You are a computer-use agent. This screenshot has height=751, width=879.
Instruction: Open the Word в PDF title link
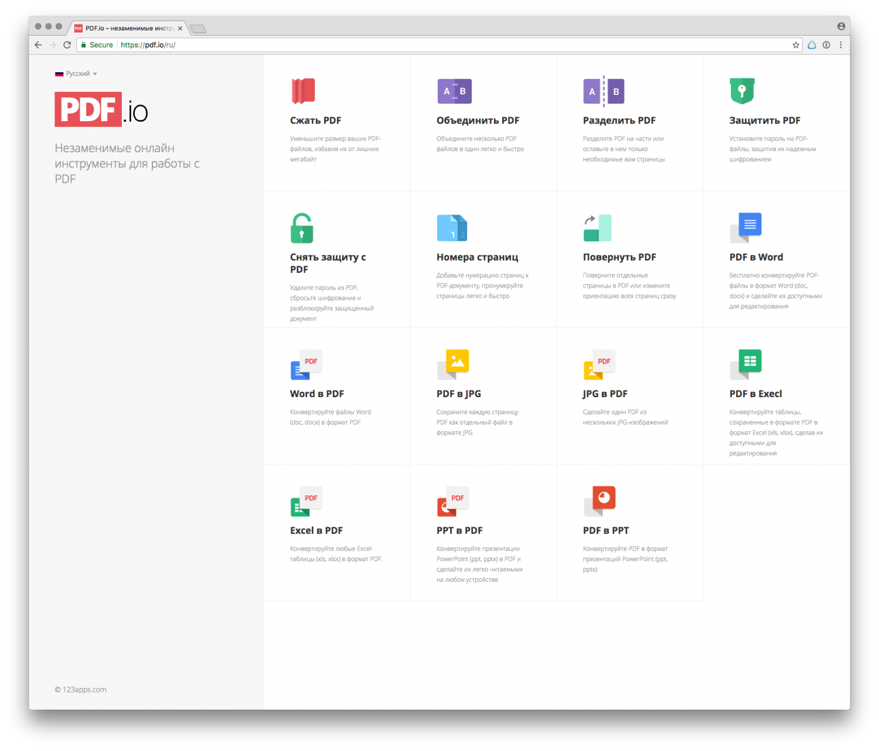pos(317,394)
